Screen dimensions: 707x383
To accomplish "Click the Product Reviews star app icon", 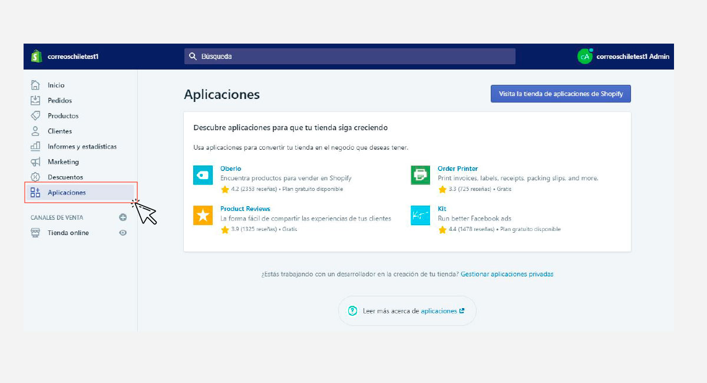I will point(203,215).
